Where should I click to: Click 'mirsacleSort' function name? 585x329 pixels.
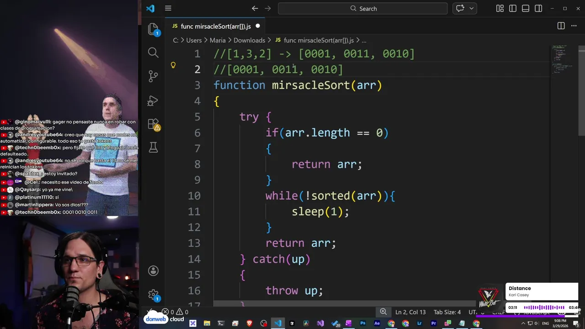tap(311, 85)
